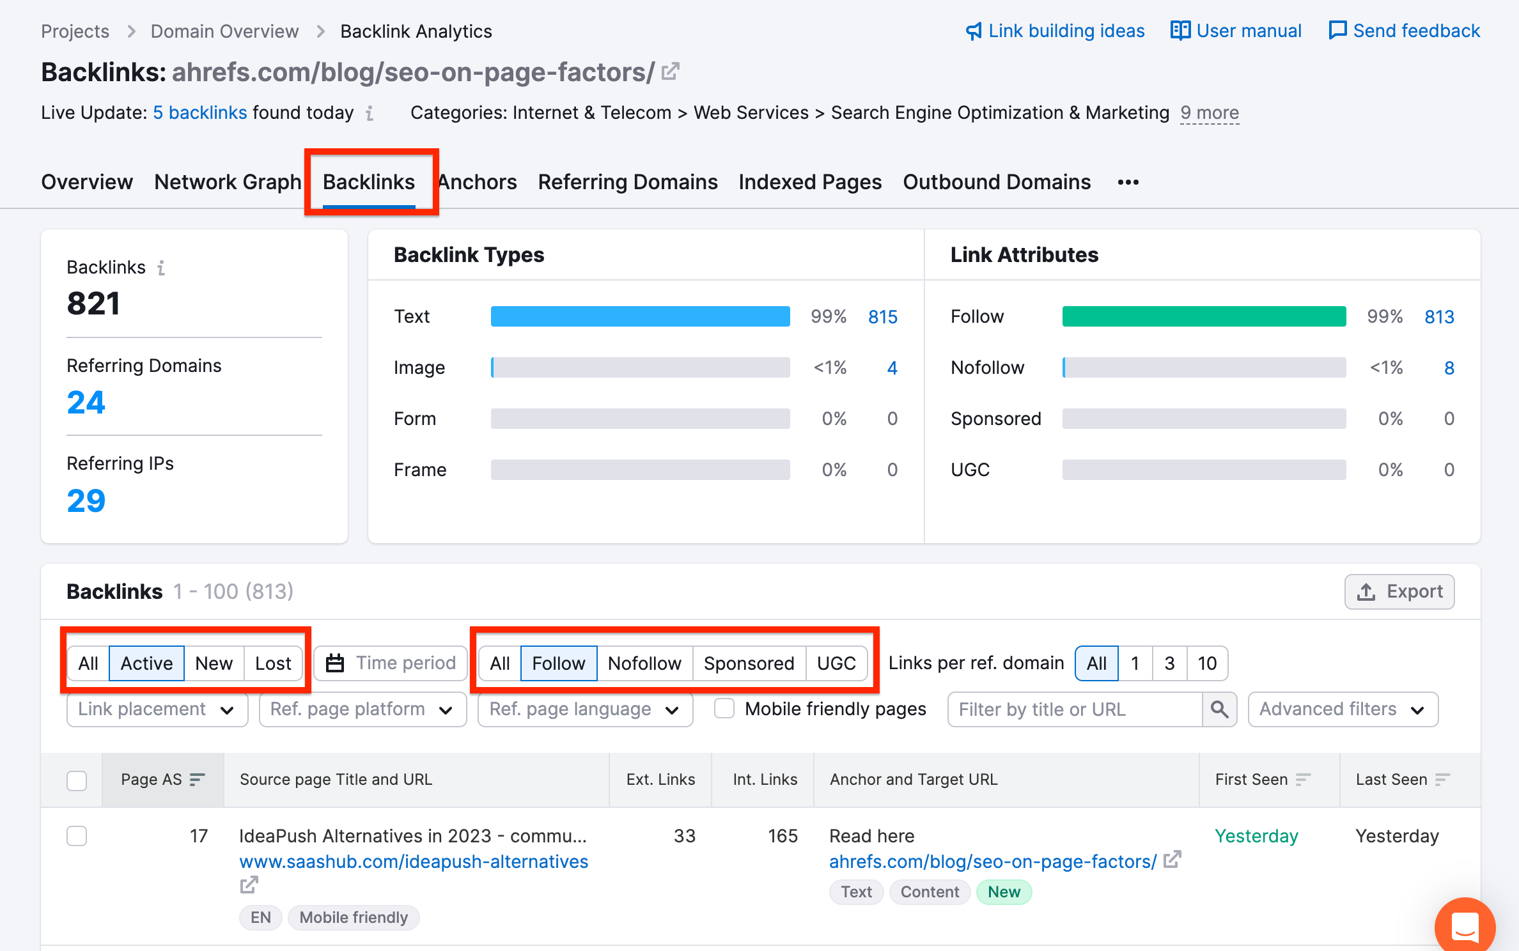This screenshot has height=951, width=1519.
Task: Sort by First Seen column icon
Action: click(x=1303, y=780)
